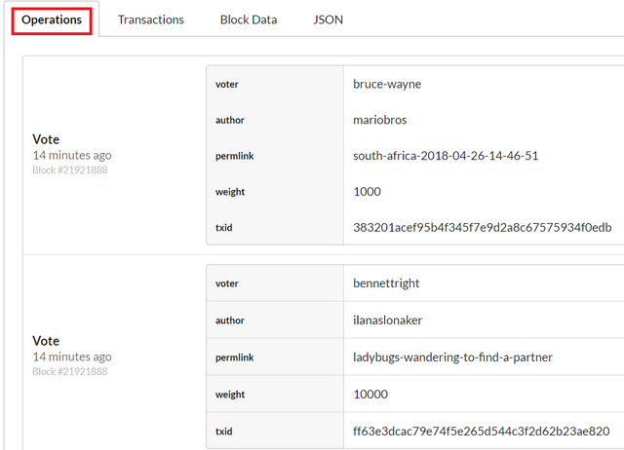Viewport: 624px width, 450px height.
Task: Click the weight value 1000
Action: (368, 192)
